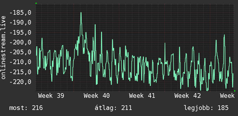Image resolution: width=238 pixels, height=116 pixels.
Task: Select the Week 39 axis label
Action: point(51,96)
